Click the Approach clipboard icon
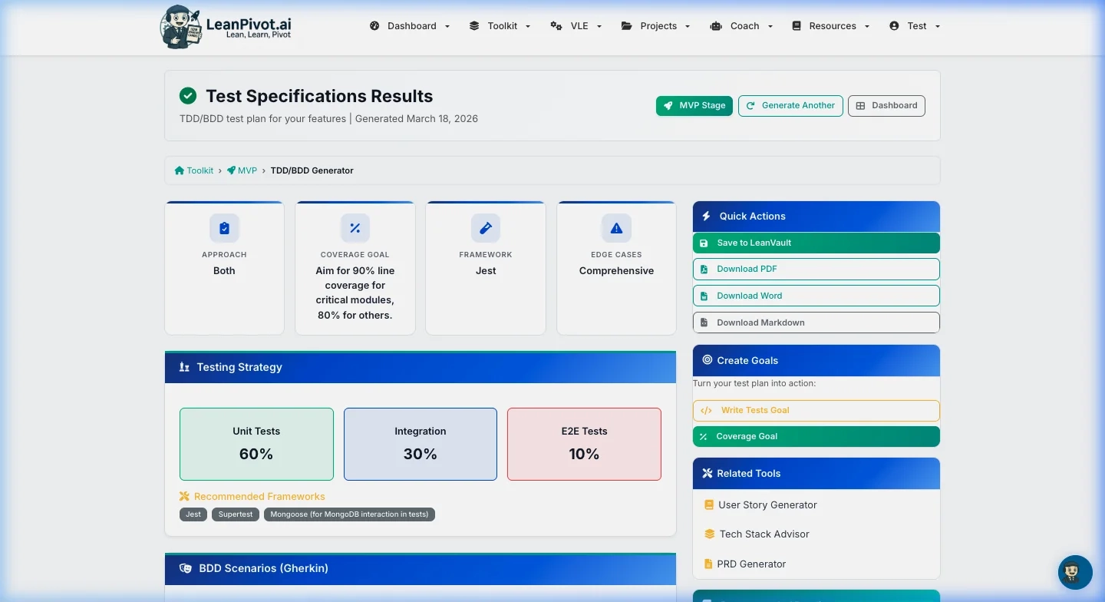Screen dimensions: 1105x602 [x=224, y=227]
